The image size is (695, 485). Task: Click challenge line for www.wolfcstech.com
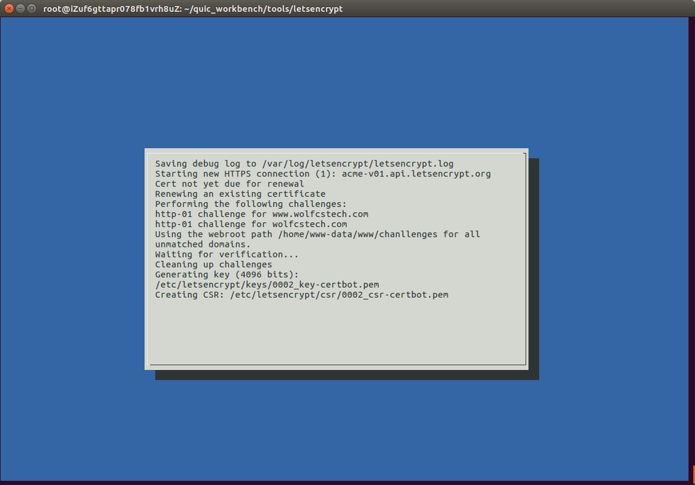tap(262, 214)
